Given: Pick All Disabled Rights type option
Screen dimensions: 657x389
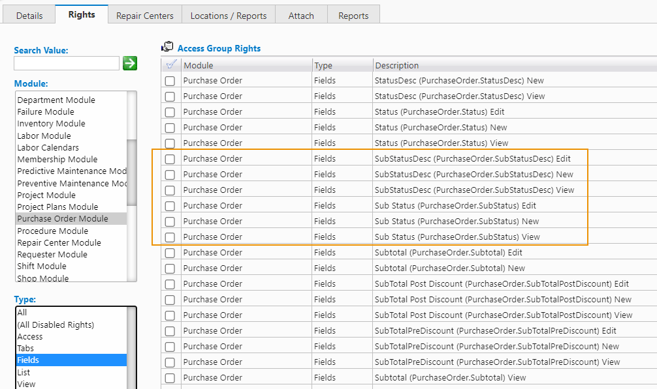Looking at the screenshot, I should pyautogui.click(x=56, y=324).
